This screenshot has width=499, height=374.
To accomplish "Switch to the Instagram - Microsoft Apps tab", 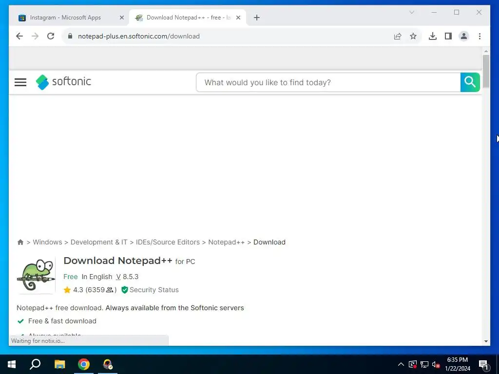I will (65, 18).
